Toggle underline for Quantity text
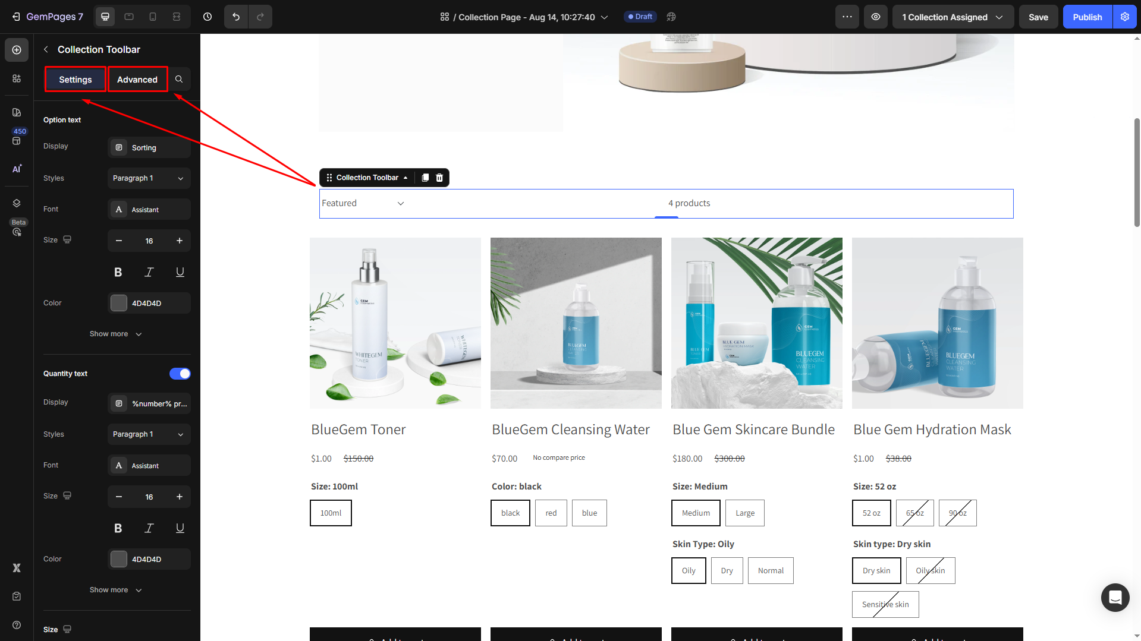1141x641 pixels. coord(180,528)
